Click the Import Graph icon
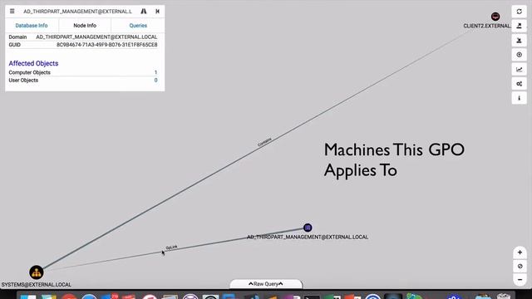 click(519, 41)
